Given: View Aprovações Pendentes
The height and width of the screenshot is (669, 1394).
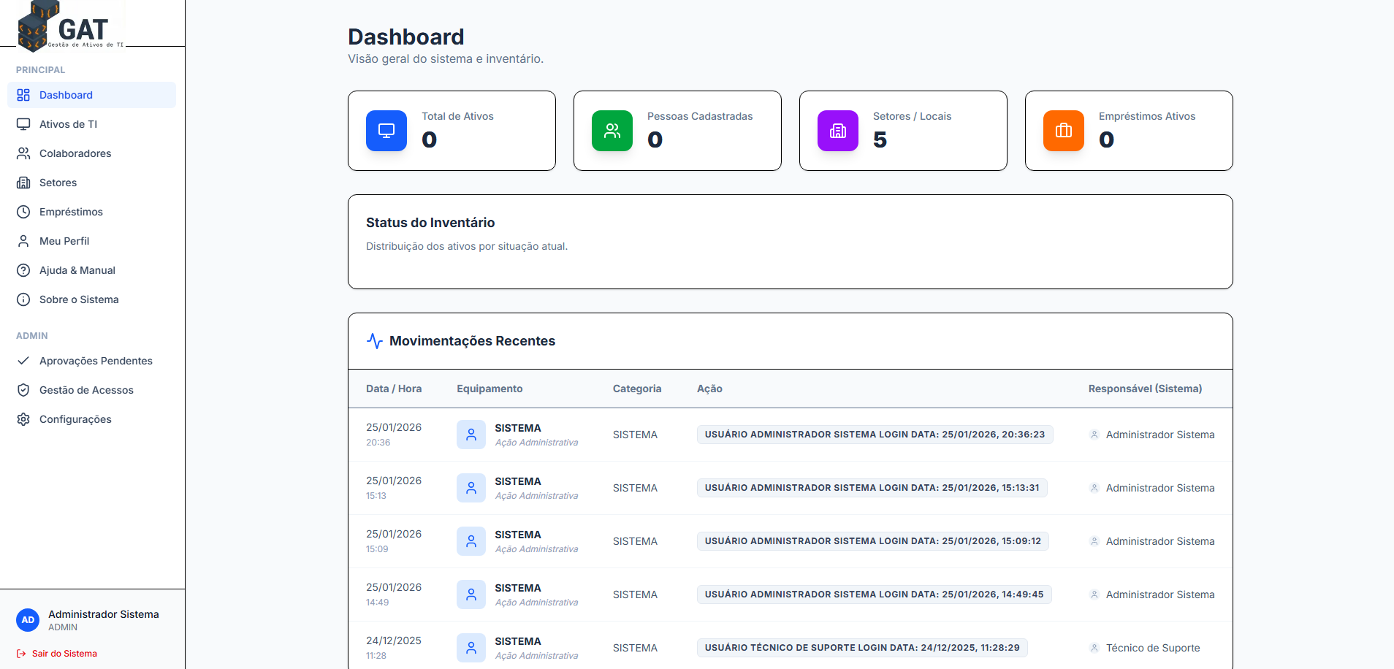Looking at the screenshot, I should [x=96, y=361].
